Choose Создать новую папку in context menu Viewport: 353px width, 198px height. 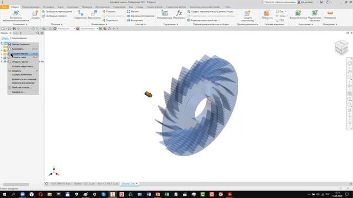coord(23,67)
